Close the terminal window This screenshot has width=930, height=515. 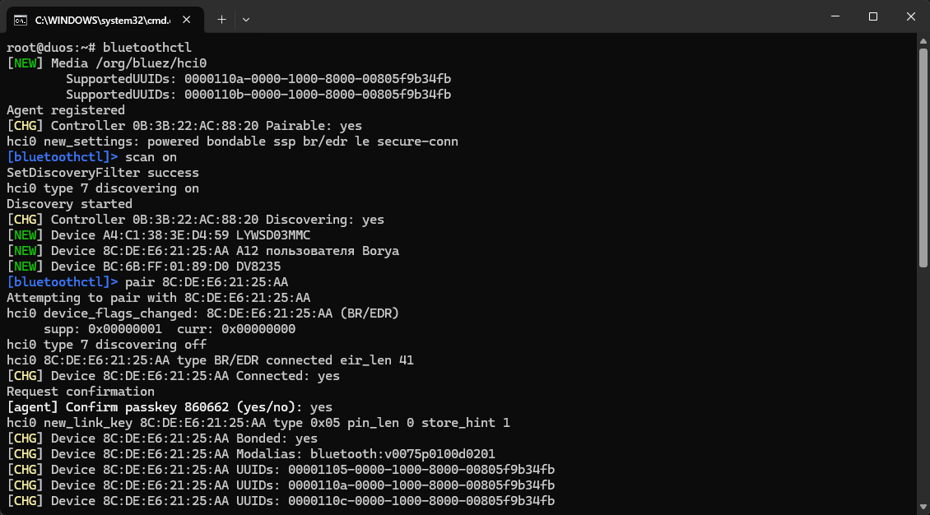click(910, 16)
